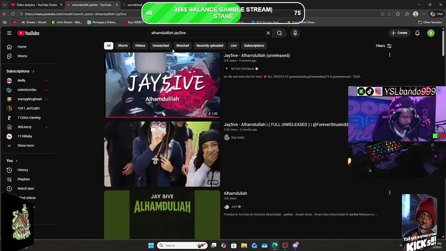Open File Explorer from the taskbar
Image resolution: width=446 pixels, height=251 pixels.
tap(244, 245)
